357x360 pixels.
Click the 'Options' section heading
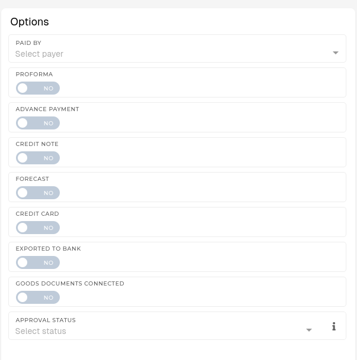pyautogui.click(x=30, y=22)
